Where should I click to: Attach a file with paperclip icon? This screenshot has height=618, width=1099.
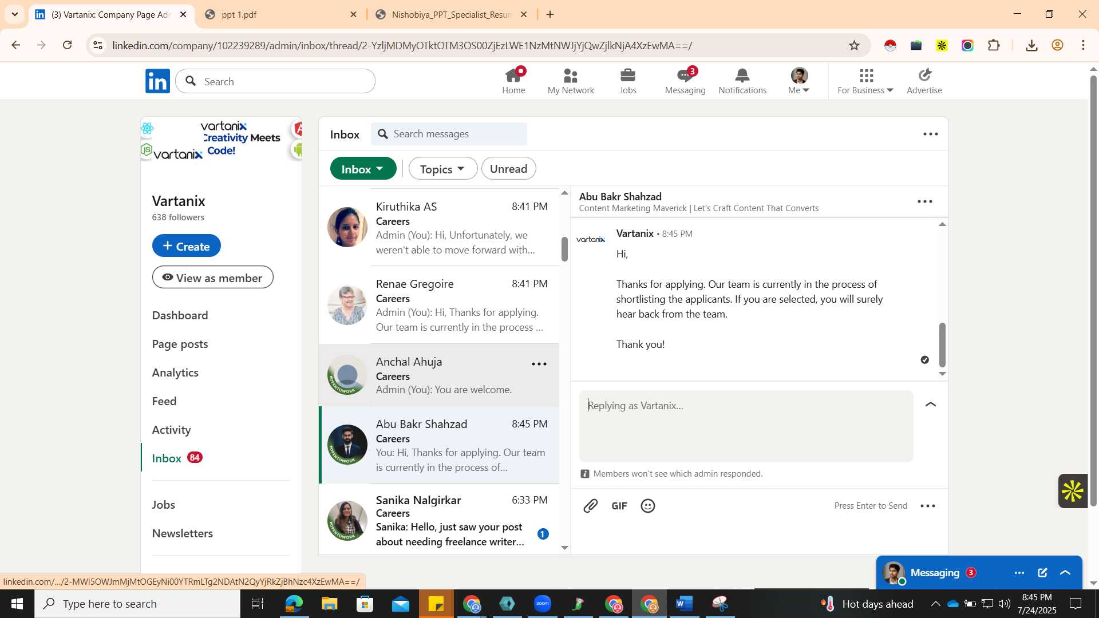point(591,506)
